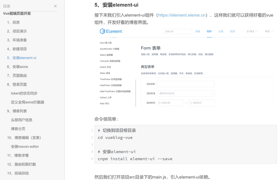Open 7、页面路由 in the contents

click(x=17, y=76)
